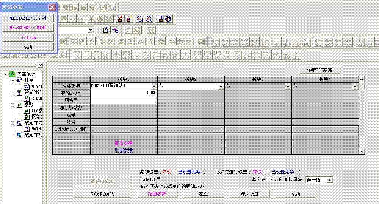Viewport: 379px width, 204px height.
Task: Click the PLC write icon with red pencil
Action: (x=120, y=19)
